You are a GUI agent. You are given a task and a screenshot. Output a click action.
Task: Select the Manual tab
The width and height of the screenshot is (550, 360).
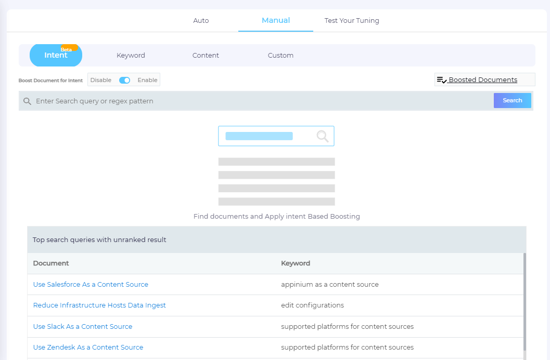click(276, 21)
